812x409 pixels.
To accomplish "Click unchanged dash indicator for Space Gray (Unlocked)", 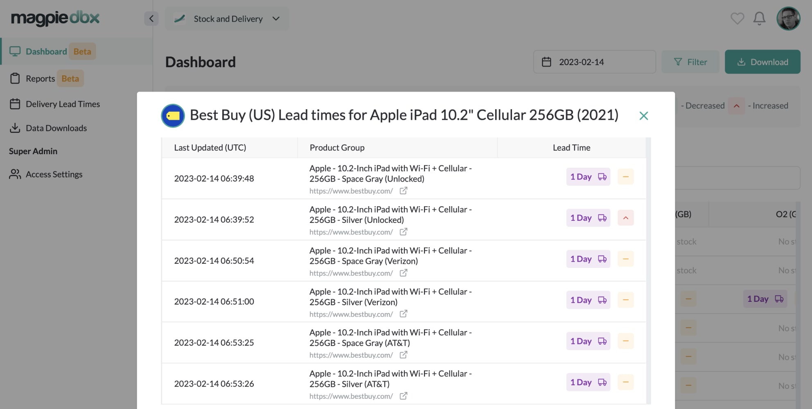I will click(625, 177).
